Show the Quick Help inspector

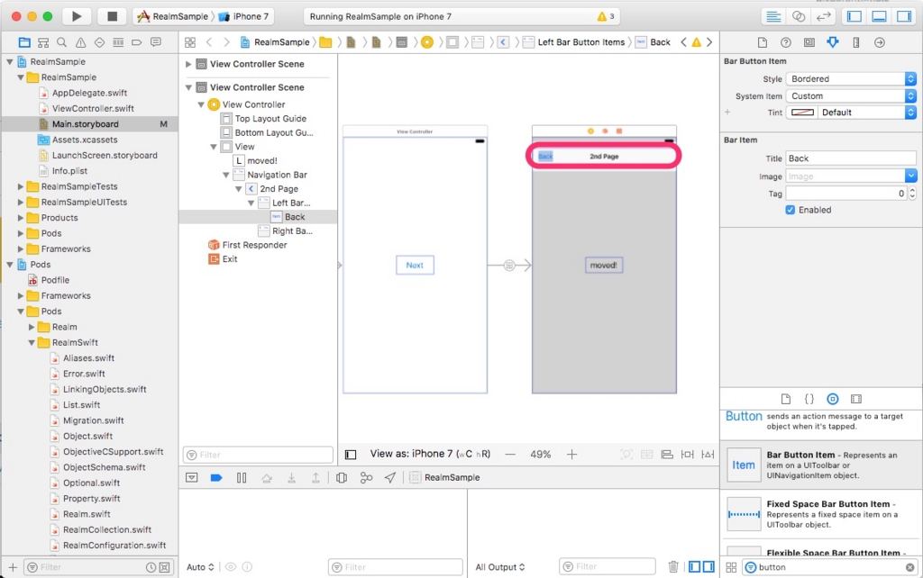pyautogui.click(x=786, y=42)
